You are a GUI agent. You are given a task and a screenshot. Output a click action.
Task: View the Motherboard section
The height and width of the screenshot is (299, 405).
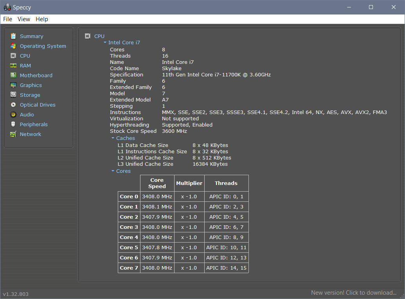(x=36, y=75)
